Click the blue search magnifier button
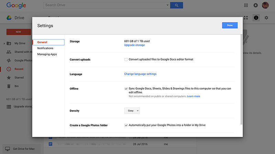This screenshot has height=154, width=275. pos(176,5)
